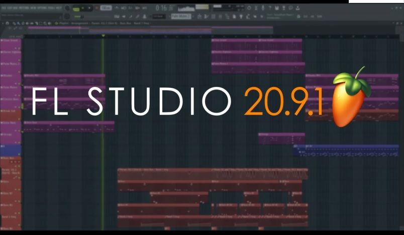Open the ADD menu
This screenshot has height=235, width=404.
[x=15, y=8]
